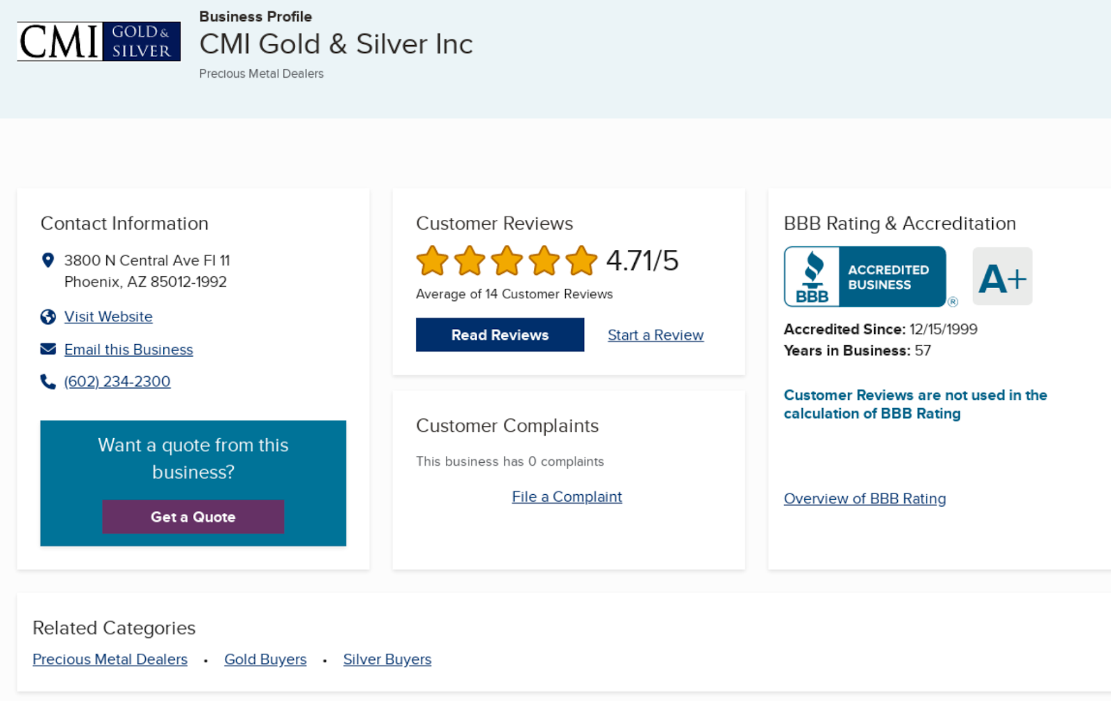This screenshot has height=701, width=1111.
Task: Click the 4.71/5 rating score
Action: 642,261
